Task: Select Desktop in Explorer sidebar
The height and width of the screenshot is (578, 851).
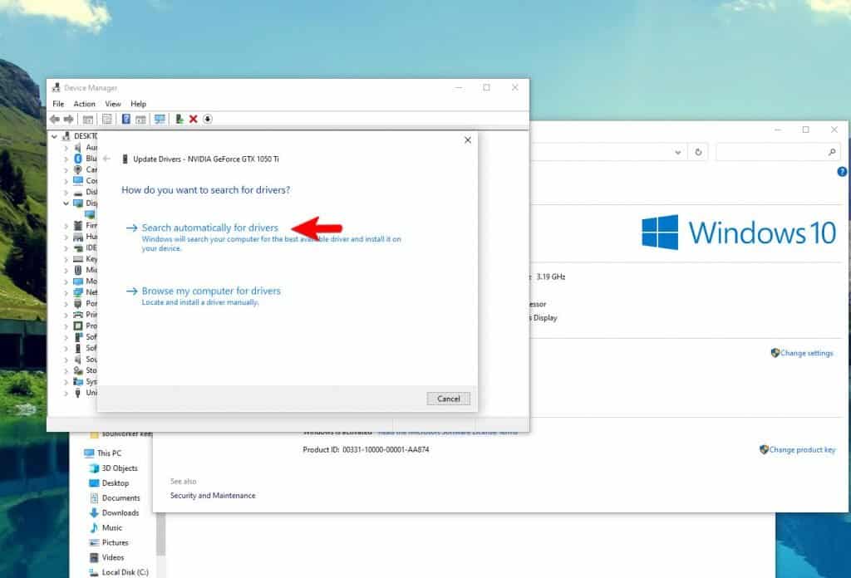Action: [x=115, y=483]
